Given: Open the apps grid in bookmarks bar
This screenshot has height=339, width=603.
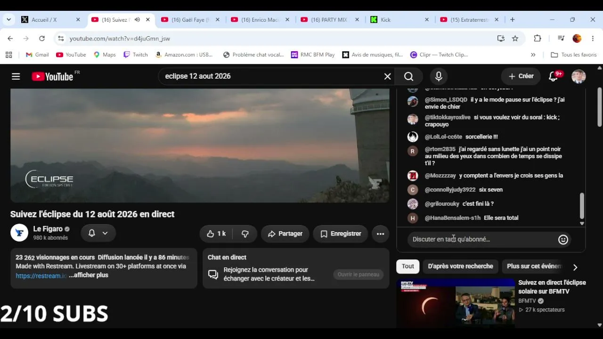Looking at the screenshot, I should [x=8, y=55].
